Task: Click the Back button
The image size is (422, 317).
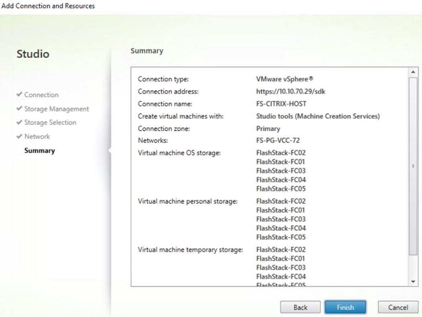Action: 300,307
